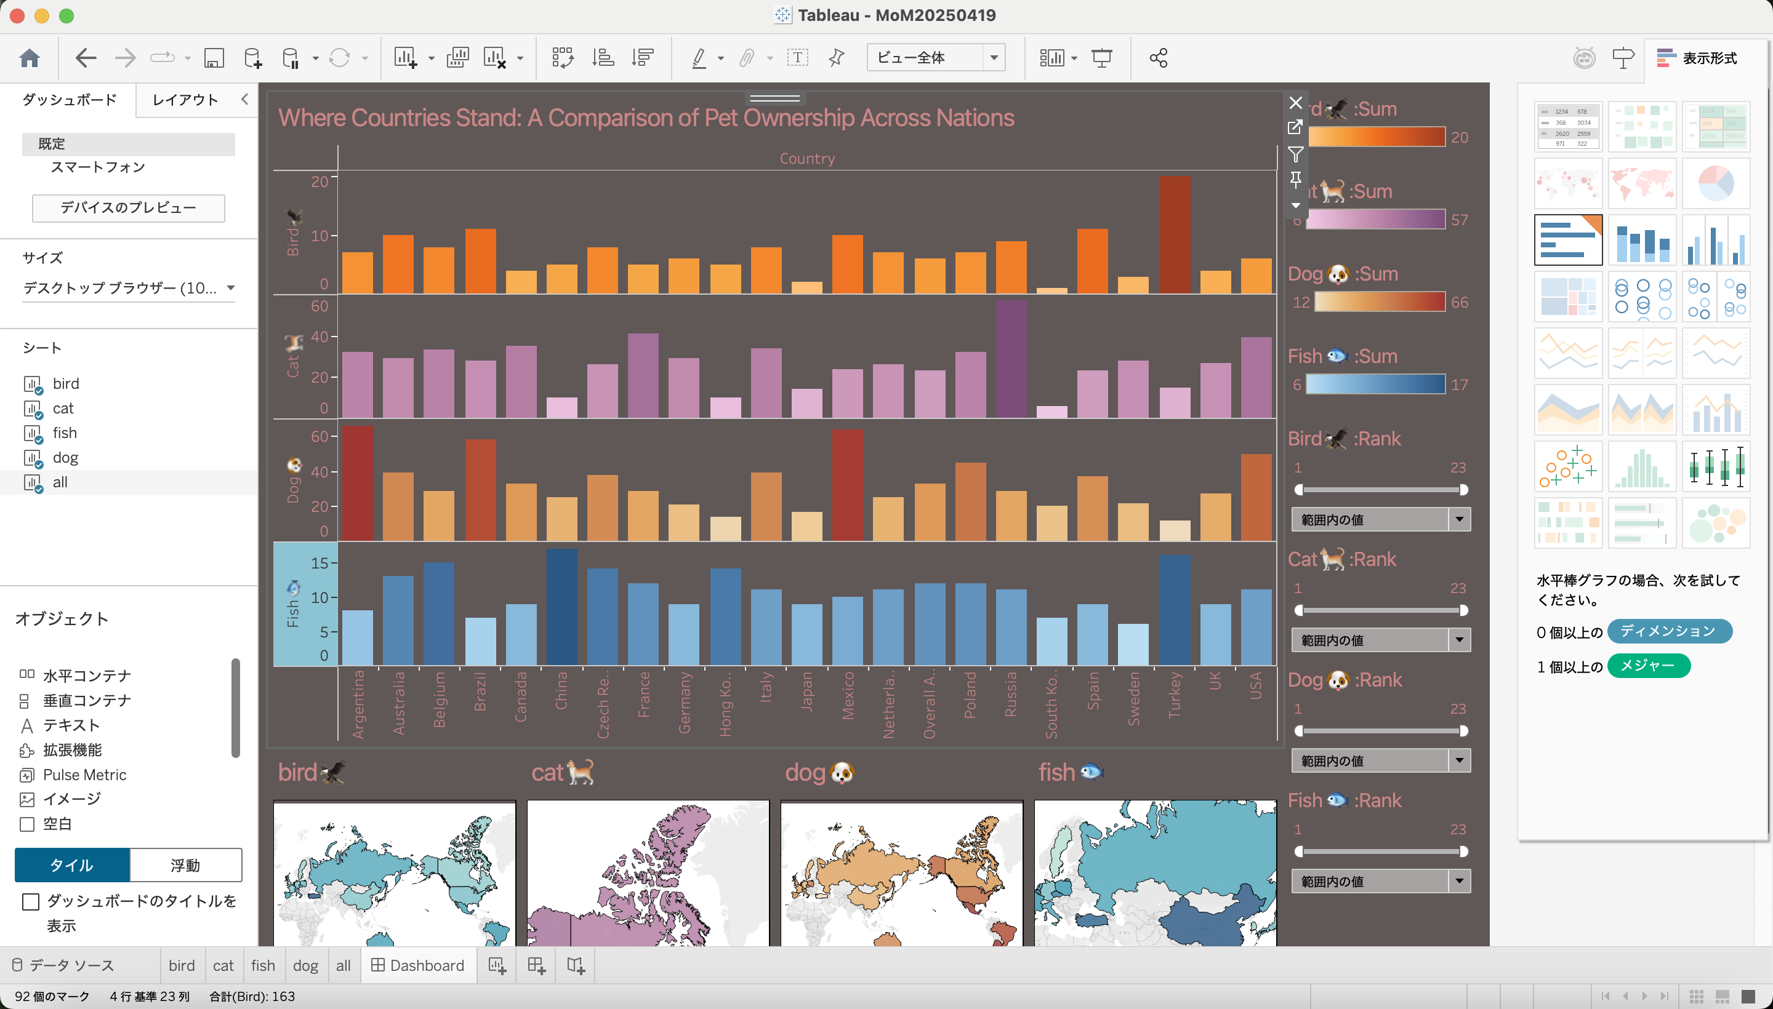
Task: Click the highlight pen icon
Action: pyautogui.click(x=699, y=57)
